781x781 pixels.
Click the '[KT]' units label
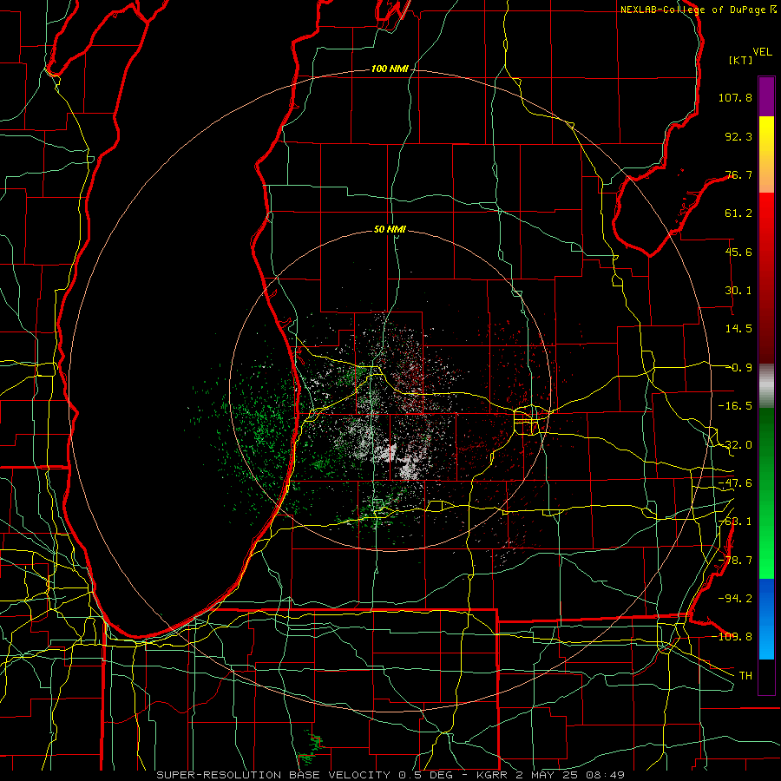[x=741, y=60]
